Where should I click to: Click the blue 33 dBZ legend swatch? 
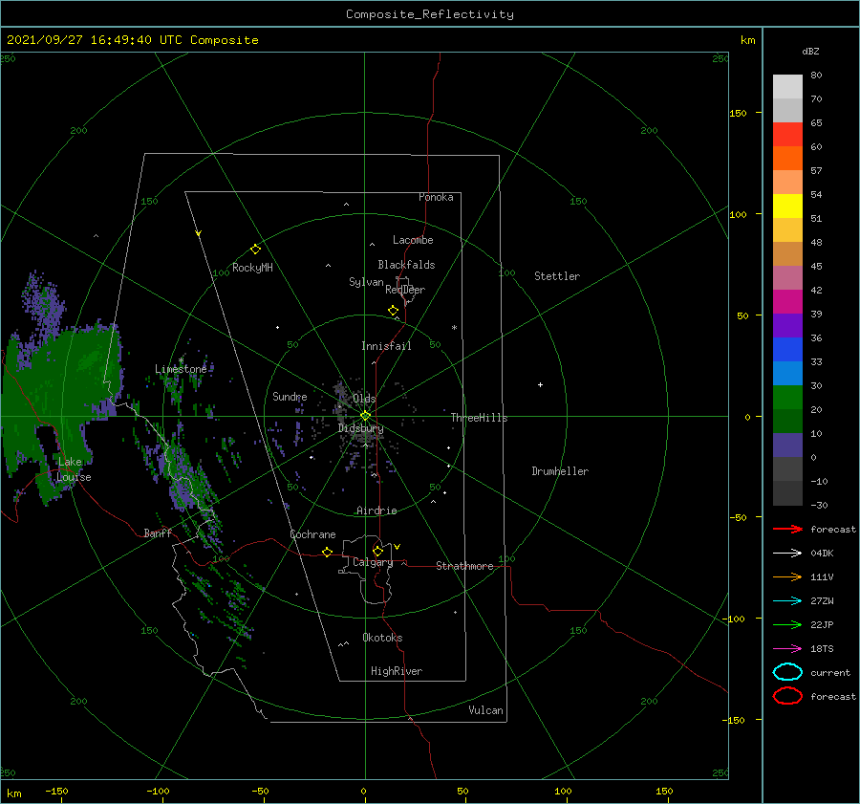coord(787,349)
